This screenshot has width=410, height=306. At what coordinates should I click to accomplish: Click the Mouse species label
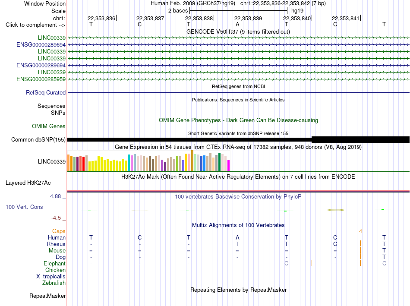[x=57, y=251]
